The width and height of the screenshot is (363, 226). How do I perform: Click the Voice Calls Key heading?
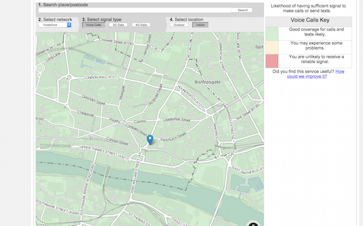(x=309, y=20)
